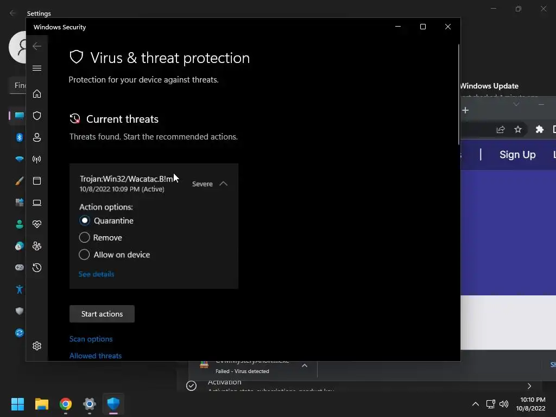The height and width of the screenshot is (417, 556).
Task: Click the Settings search field
Action: [18, 85]
